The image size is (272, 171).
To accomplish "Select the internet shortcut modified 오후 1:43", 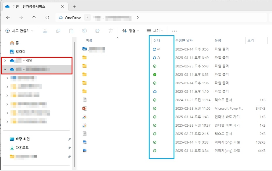I will point(84,117).
